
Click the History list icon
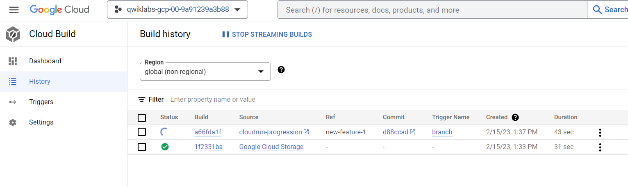13,82
